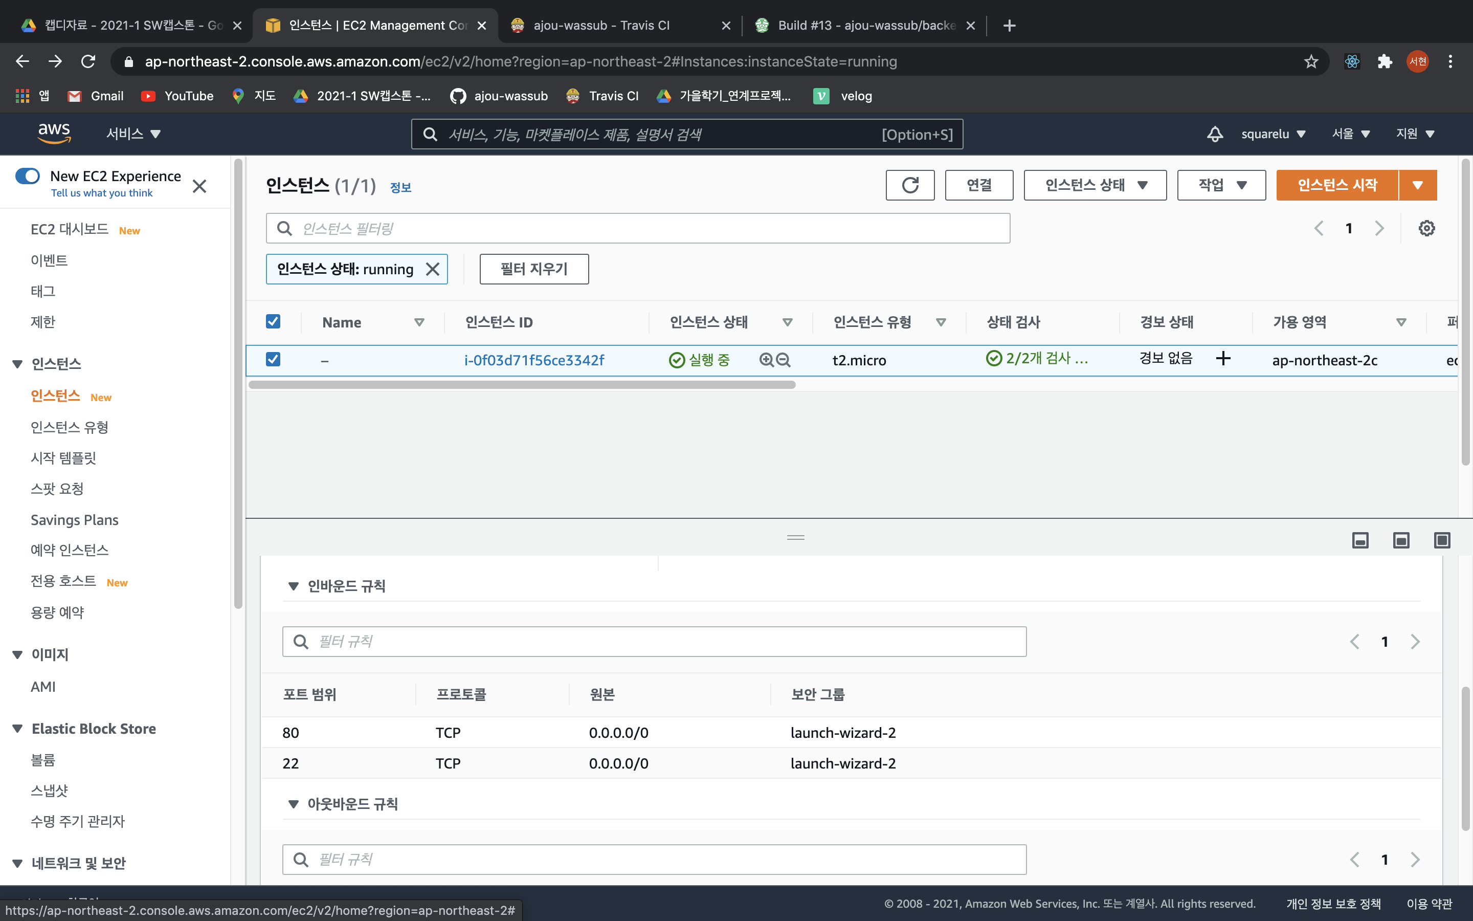The width and height of the screenshot is (1473, 921).
Task: Go to AWS home logo
Action: (54, 134)
